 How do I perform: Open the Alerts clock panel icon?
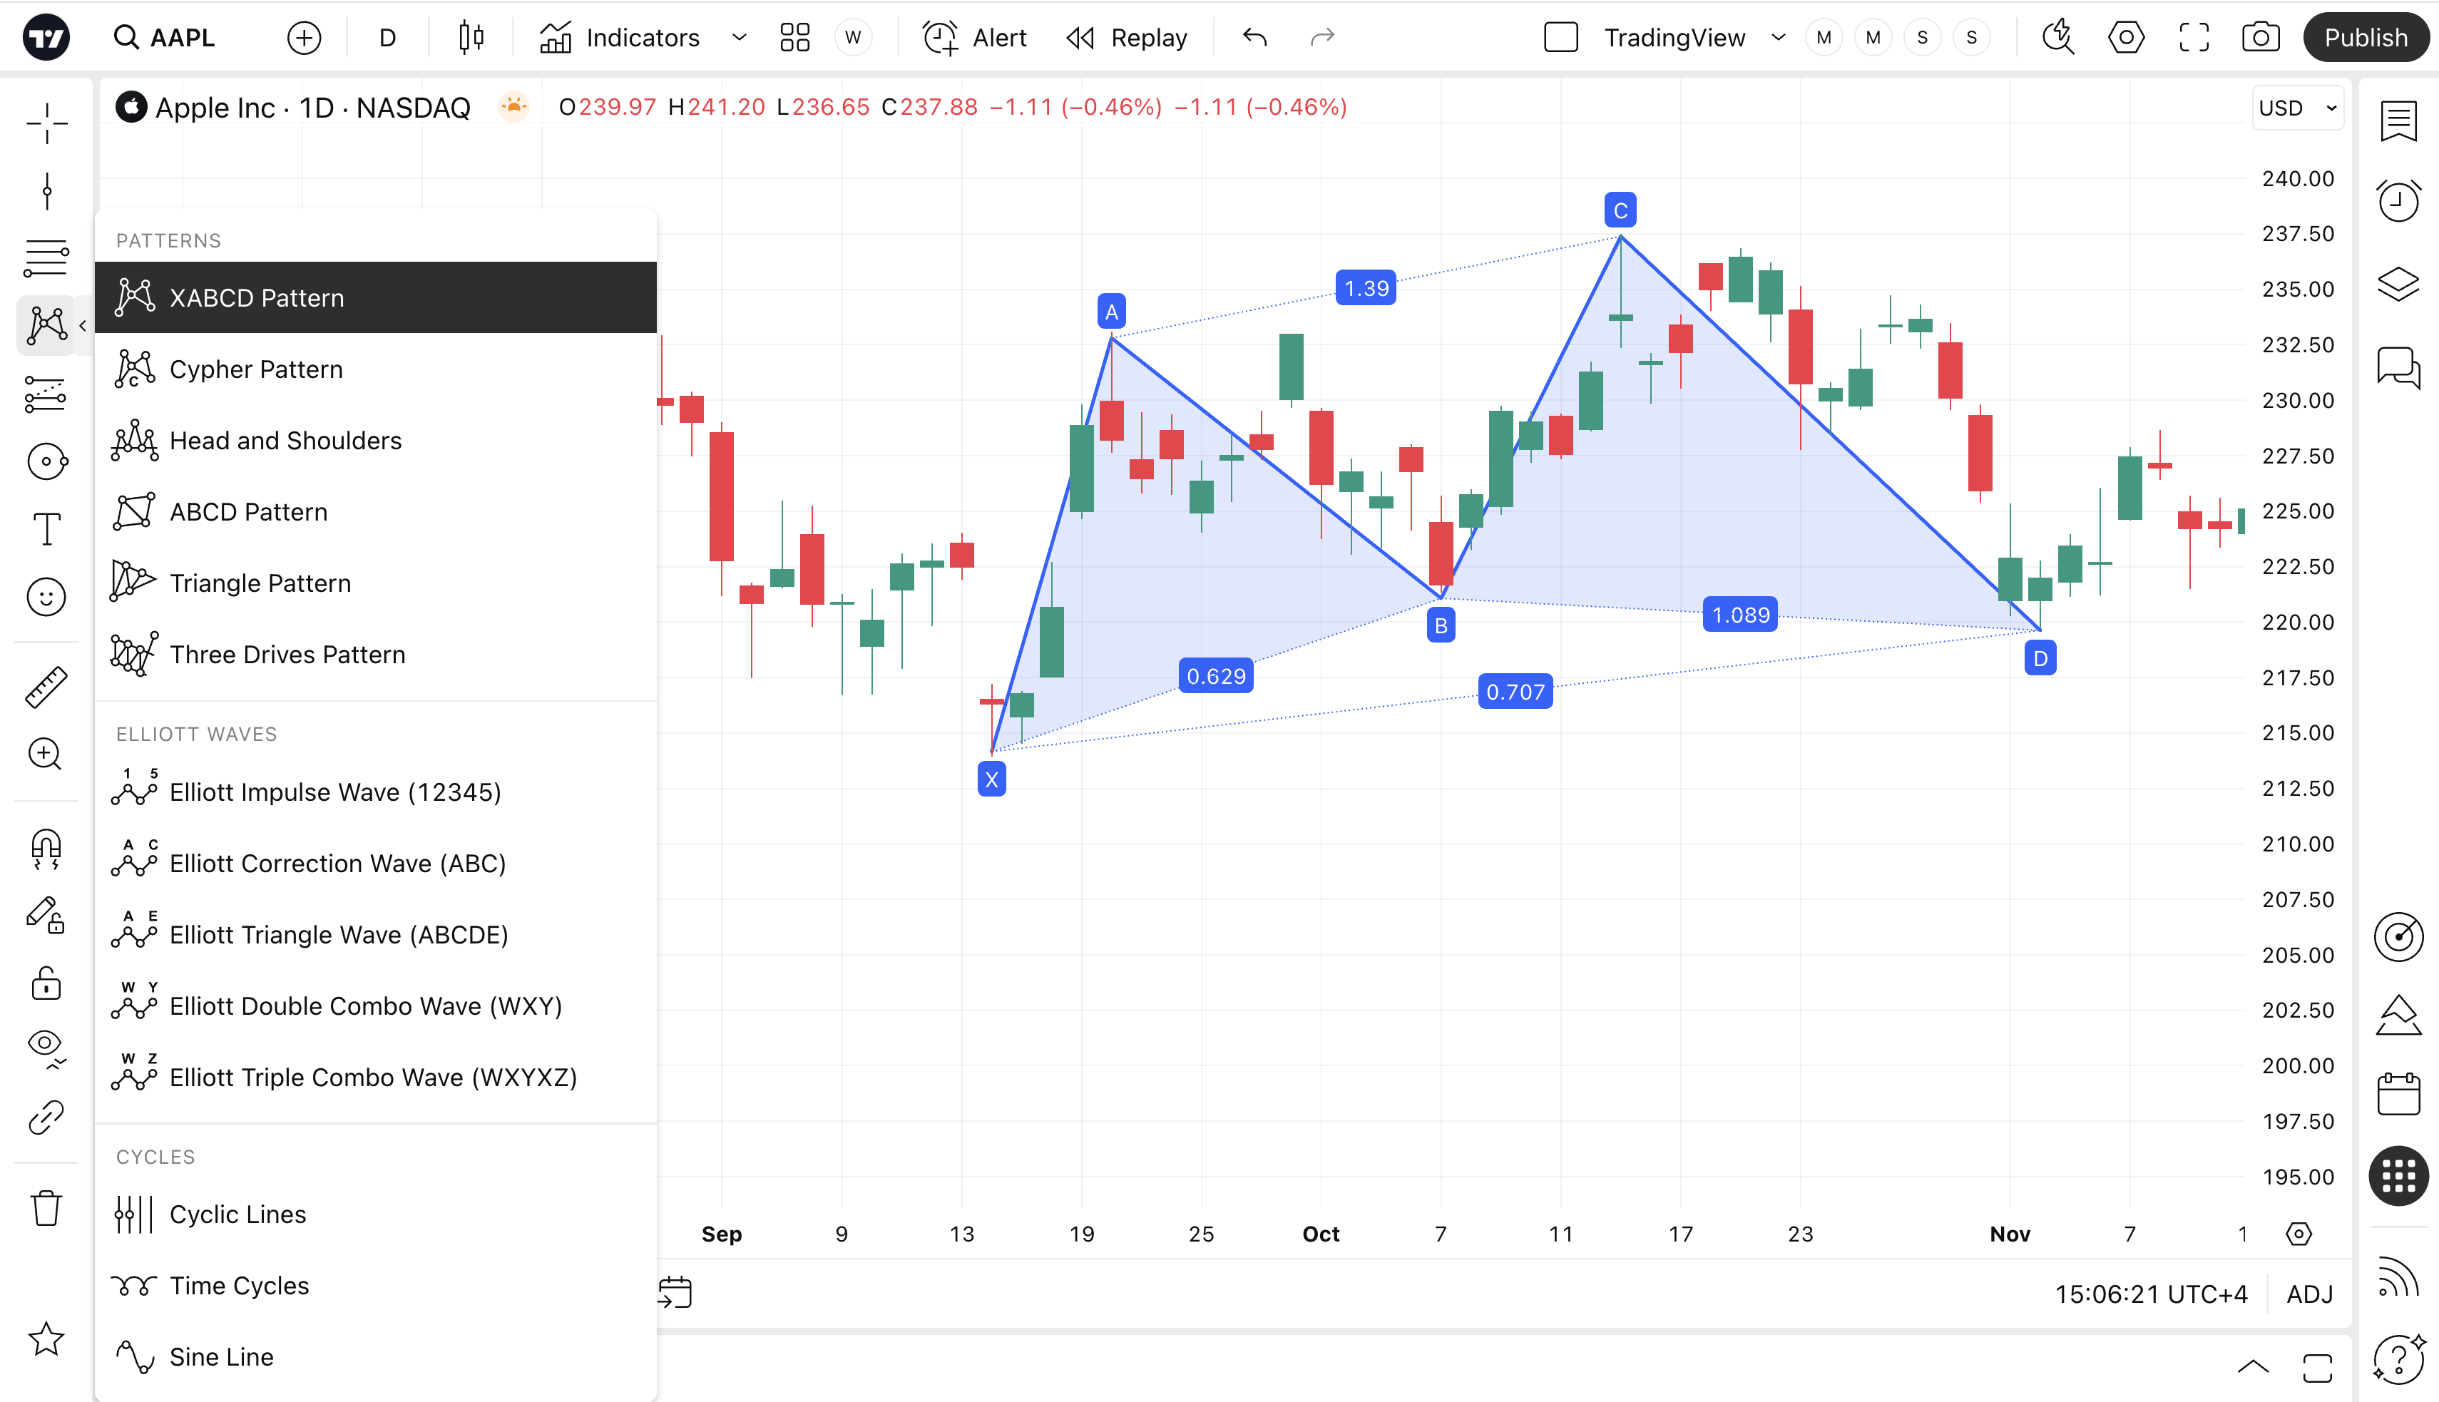pyautogui.click(x=2398, y=203)
